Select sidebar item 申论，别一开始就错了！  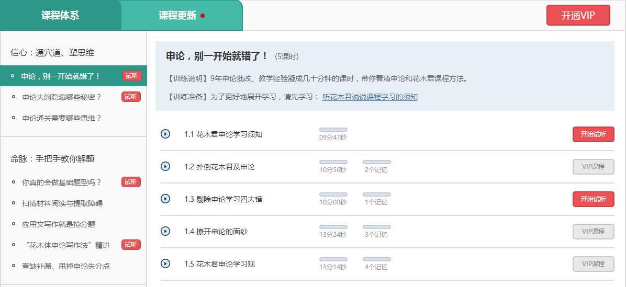[x=73, y=76]
